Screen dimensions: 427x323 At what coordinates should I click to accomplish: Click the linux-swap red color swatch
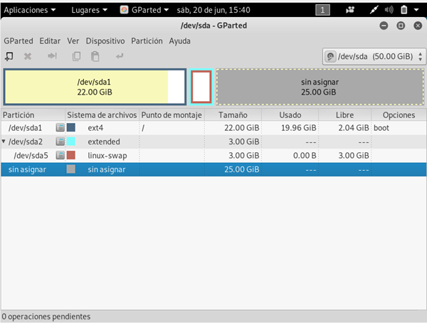click(70, 155)
